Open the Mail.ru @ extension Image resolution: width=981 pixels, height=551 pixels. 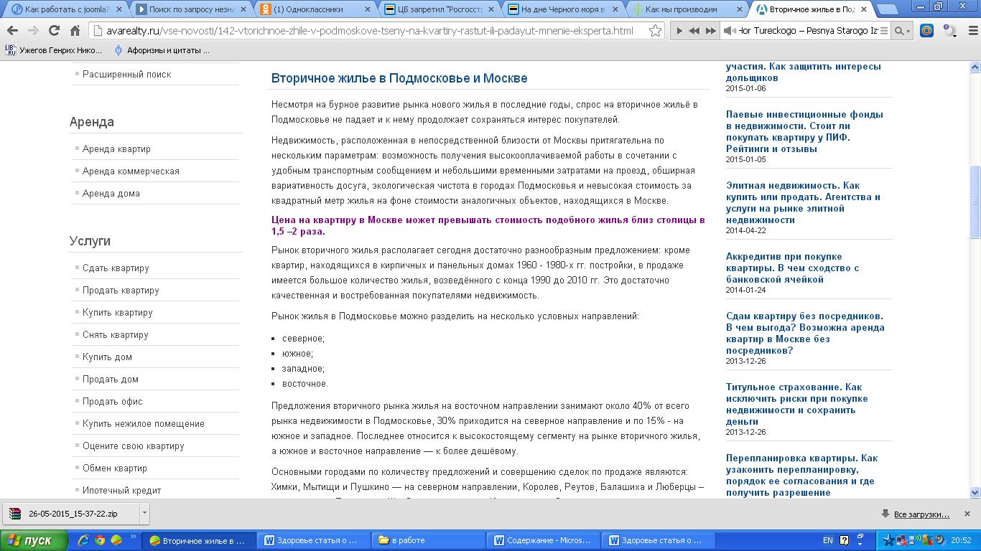tap(926, 31)
